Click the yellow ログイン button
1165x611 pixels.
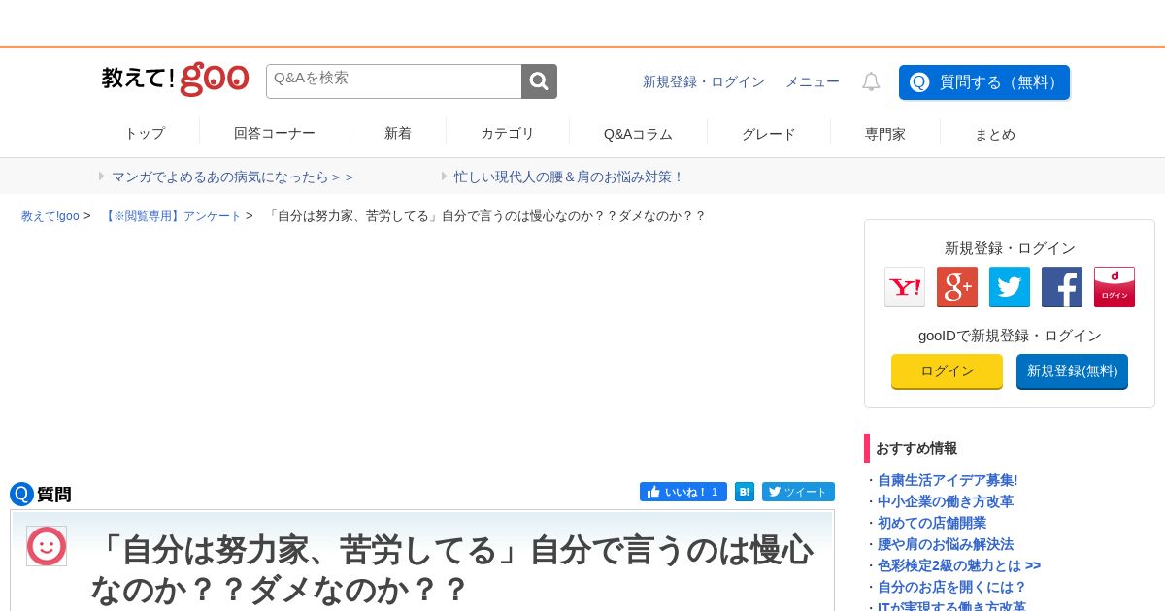pos(947,371)
